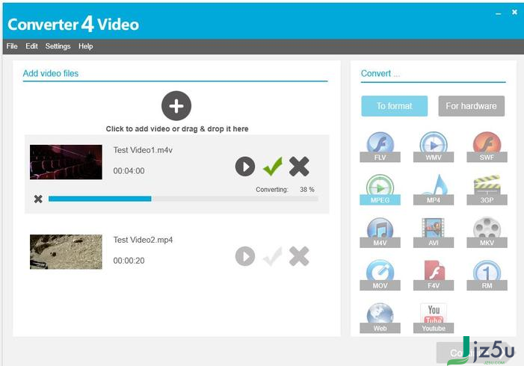This screenshot has width=524, height=366.
Task: Open the File menu
Action: tap(12, 46)
